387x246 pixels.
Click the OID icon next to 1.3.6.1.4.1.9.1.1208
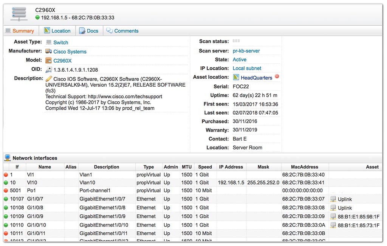49,70
